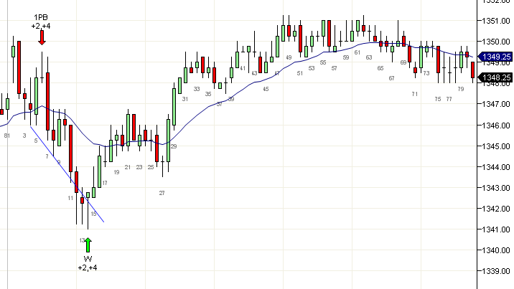Click the 1346.00 price axis label

pos(497,125)
